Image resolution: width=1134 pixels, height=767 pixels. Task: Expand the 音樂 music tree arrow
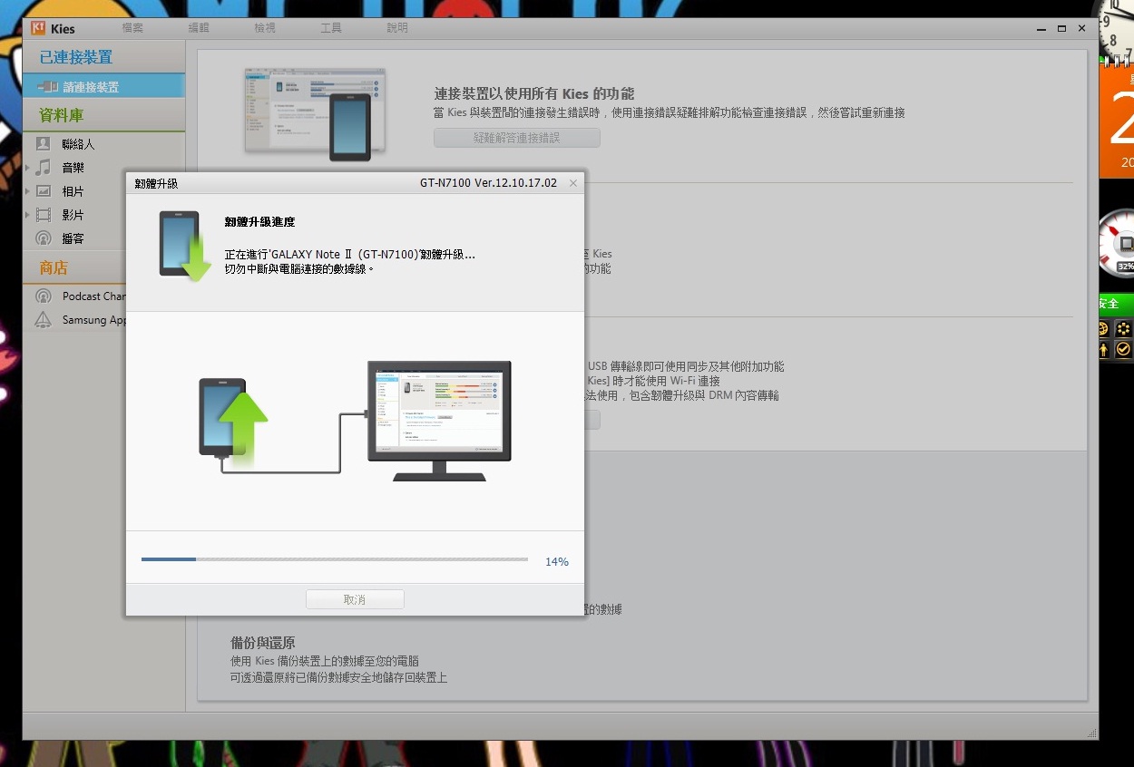[x=28, y=168]
